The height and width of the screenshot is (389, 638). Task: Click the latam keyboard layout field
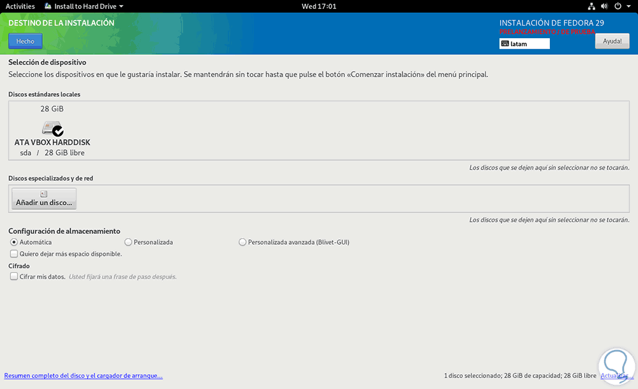(x=524, y=43)
